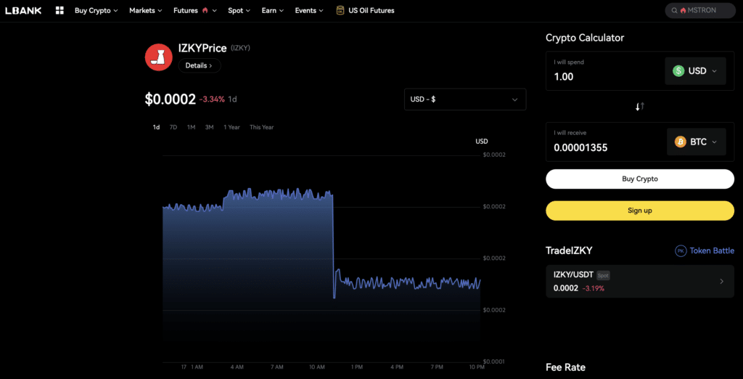Select the 1M chart range
This screenshot has width=743, height=379.
click(x=191, y=127)
